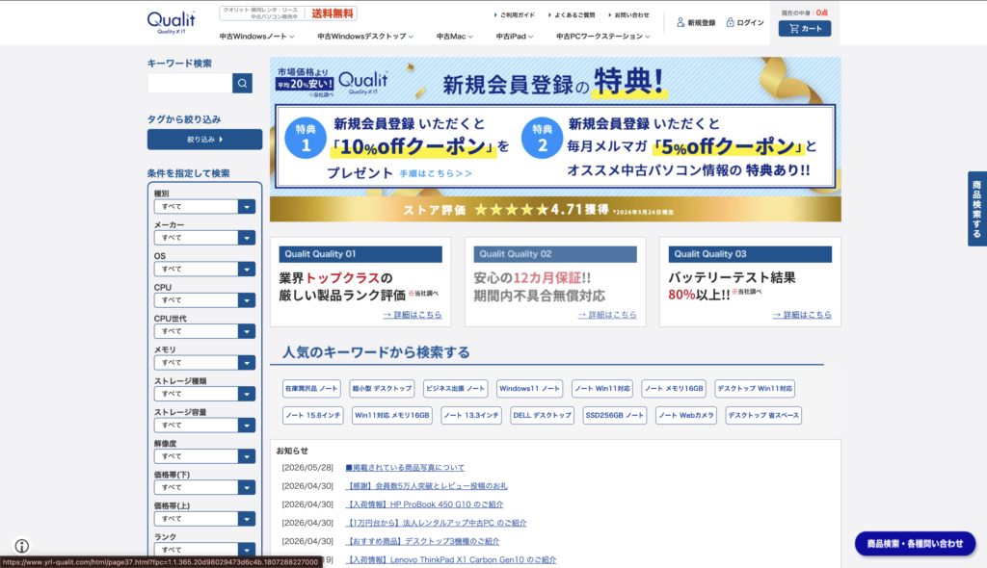Image resolution: width=987 pixels, height=568 pixels.
Task: Open the カート shopping cart button
Action: tap(805, 28)
